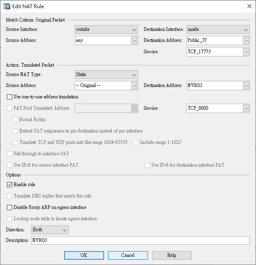Open Help for the NAT rule dialog
256x265 pixels.
click(x=171, y=255)
